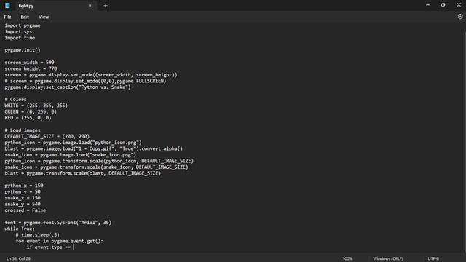Click the line loading "snake_icon.png"
Screen dimensions: 466x262
tap(71, 155)
